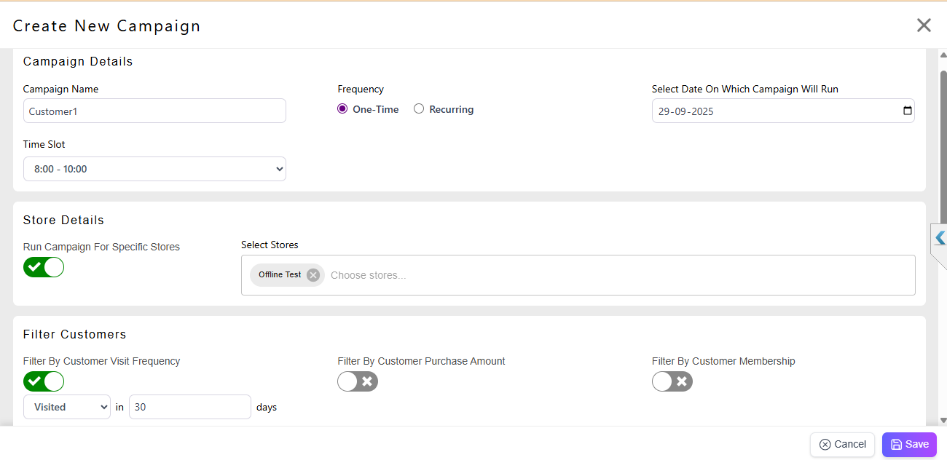
Task: Select the One-Time frequency option
Action: click(x=342, y=109)
